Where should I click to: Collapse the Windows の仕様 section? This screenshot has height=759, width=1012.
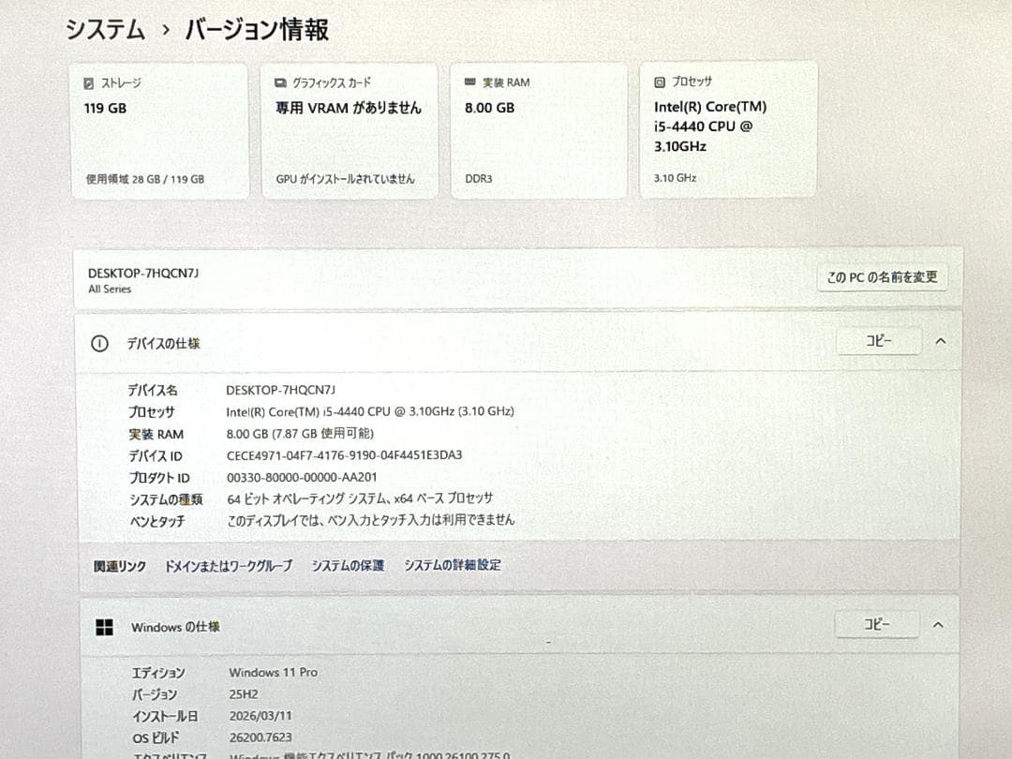pyautogui.click(x=938, y=625)
